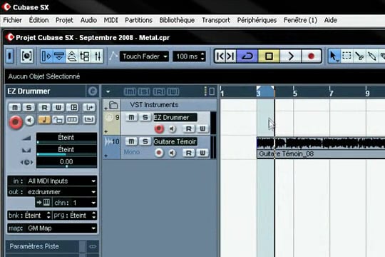Open the Fichier menu
385x257 pixels.
(x=13, y=20)
